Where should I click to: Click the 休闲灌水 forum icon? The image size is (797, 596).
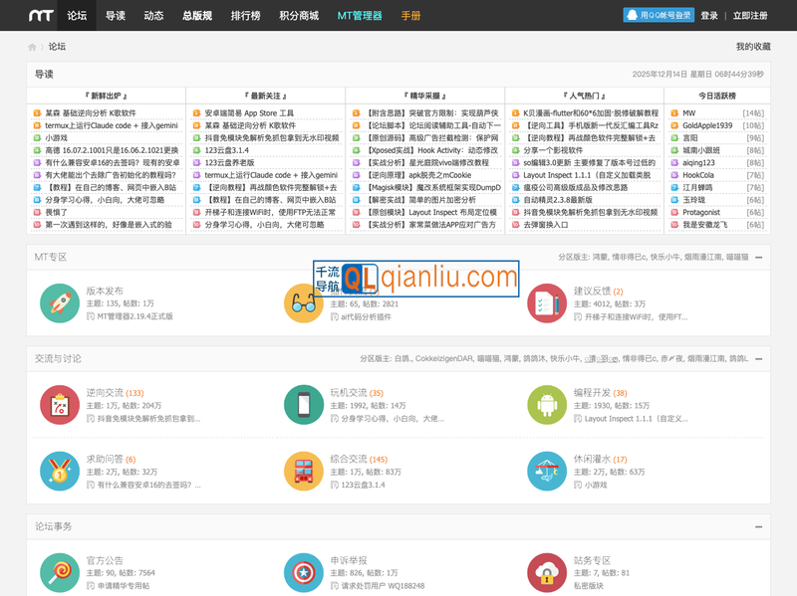547,471
